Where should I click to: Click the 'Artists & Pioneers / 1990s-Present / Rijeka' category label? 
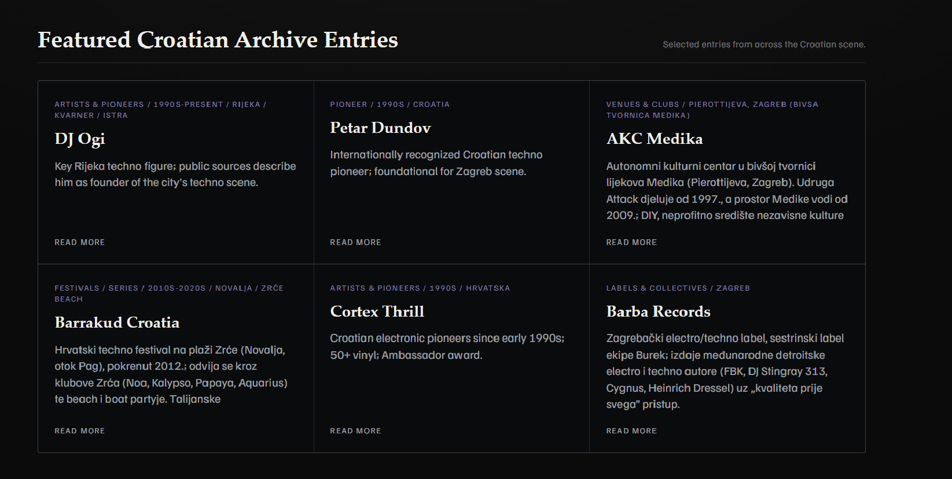(x=160, y=110)
